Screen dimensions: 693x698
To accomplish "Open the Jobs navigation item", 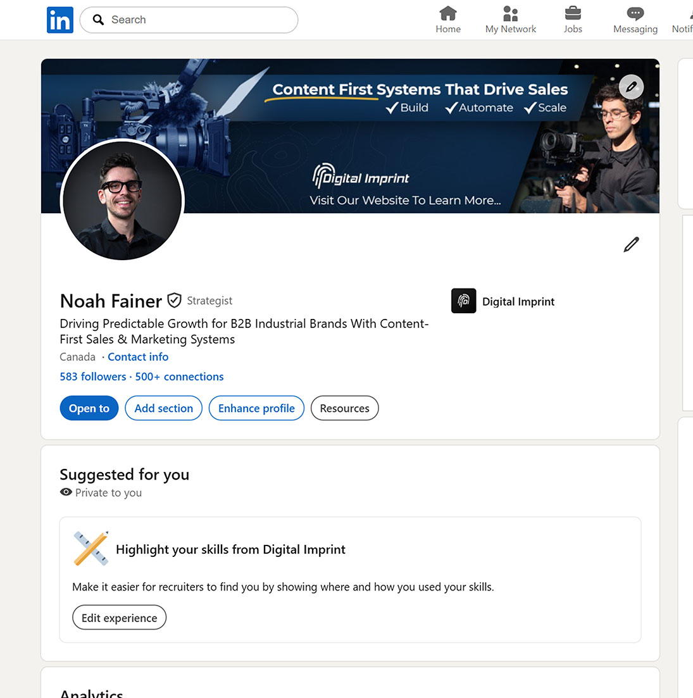I will (x=573, y=20).
